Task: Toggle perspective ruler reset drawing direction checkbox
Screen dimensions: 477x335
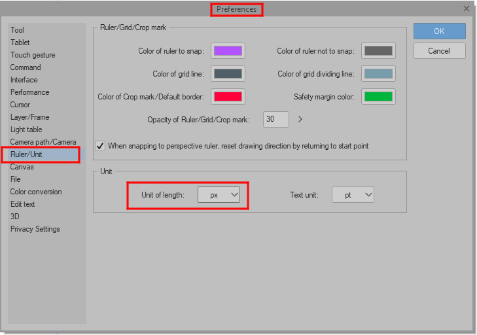Action: [x=100, y=146]
